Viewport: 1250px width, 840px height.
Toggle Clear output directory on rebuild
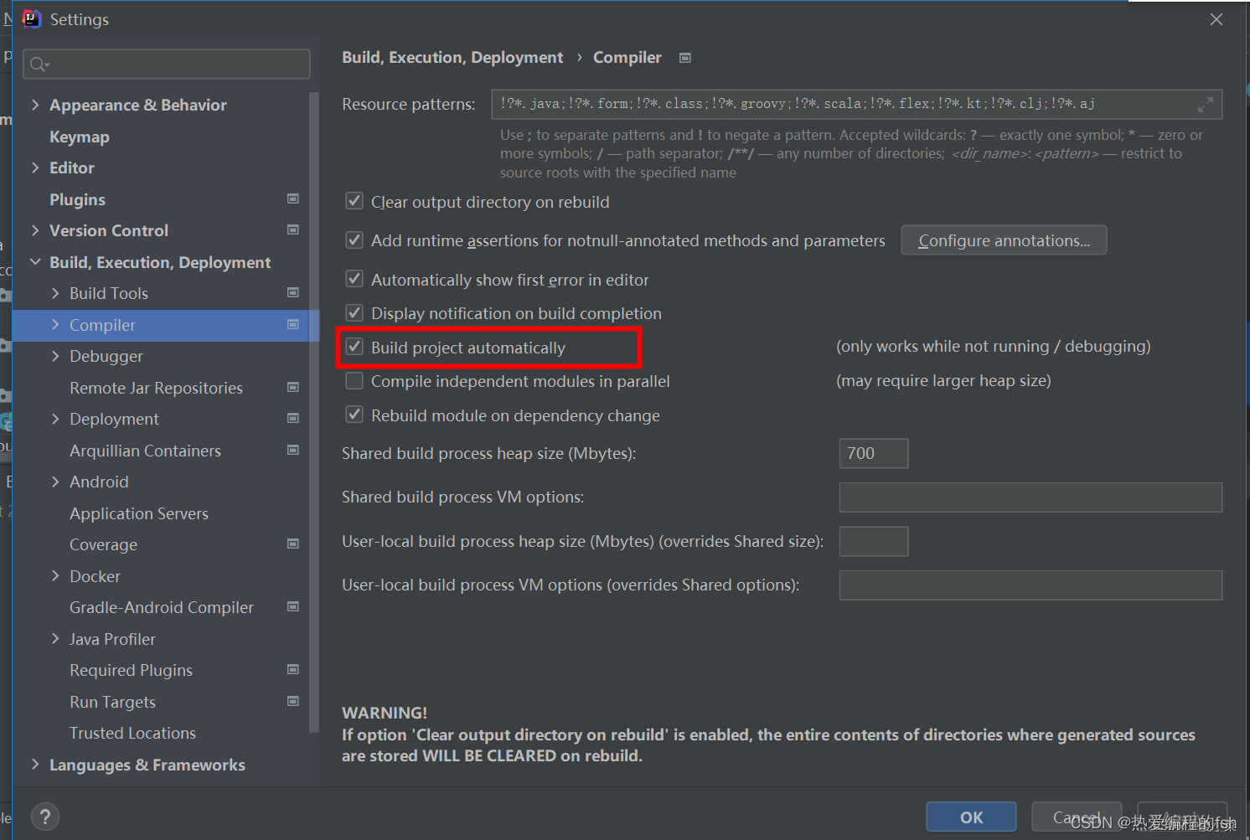tap(354, 201)
